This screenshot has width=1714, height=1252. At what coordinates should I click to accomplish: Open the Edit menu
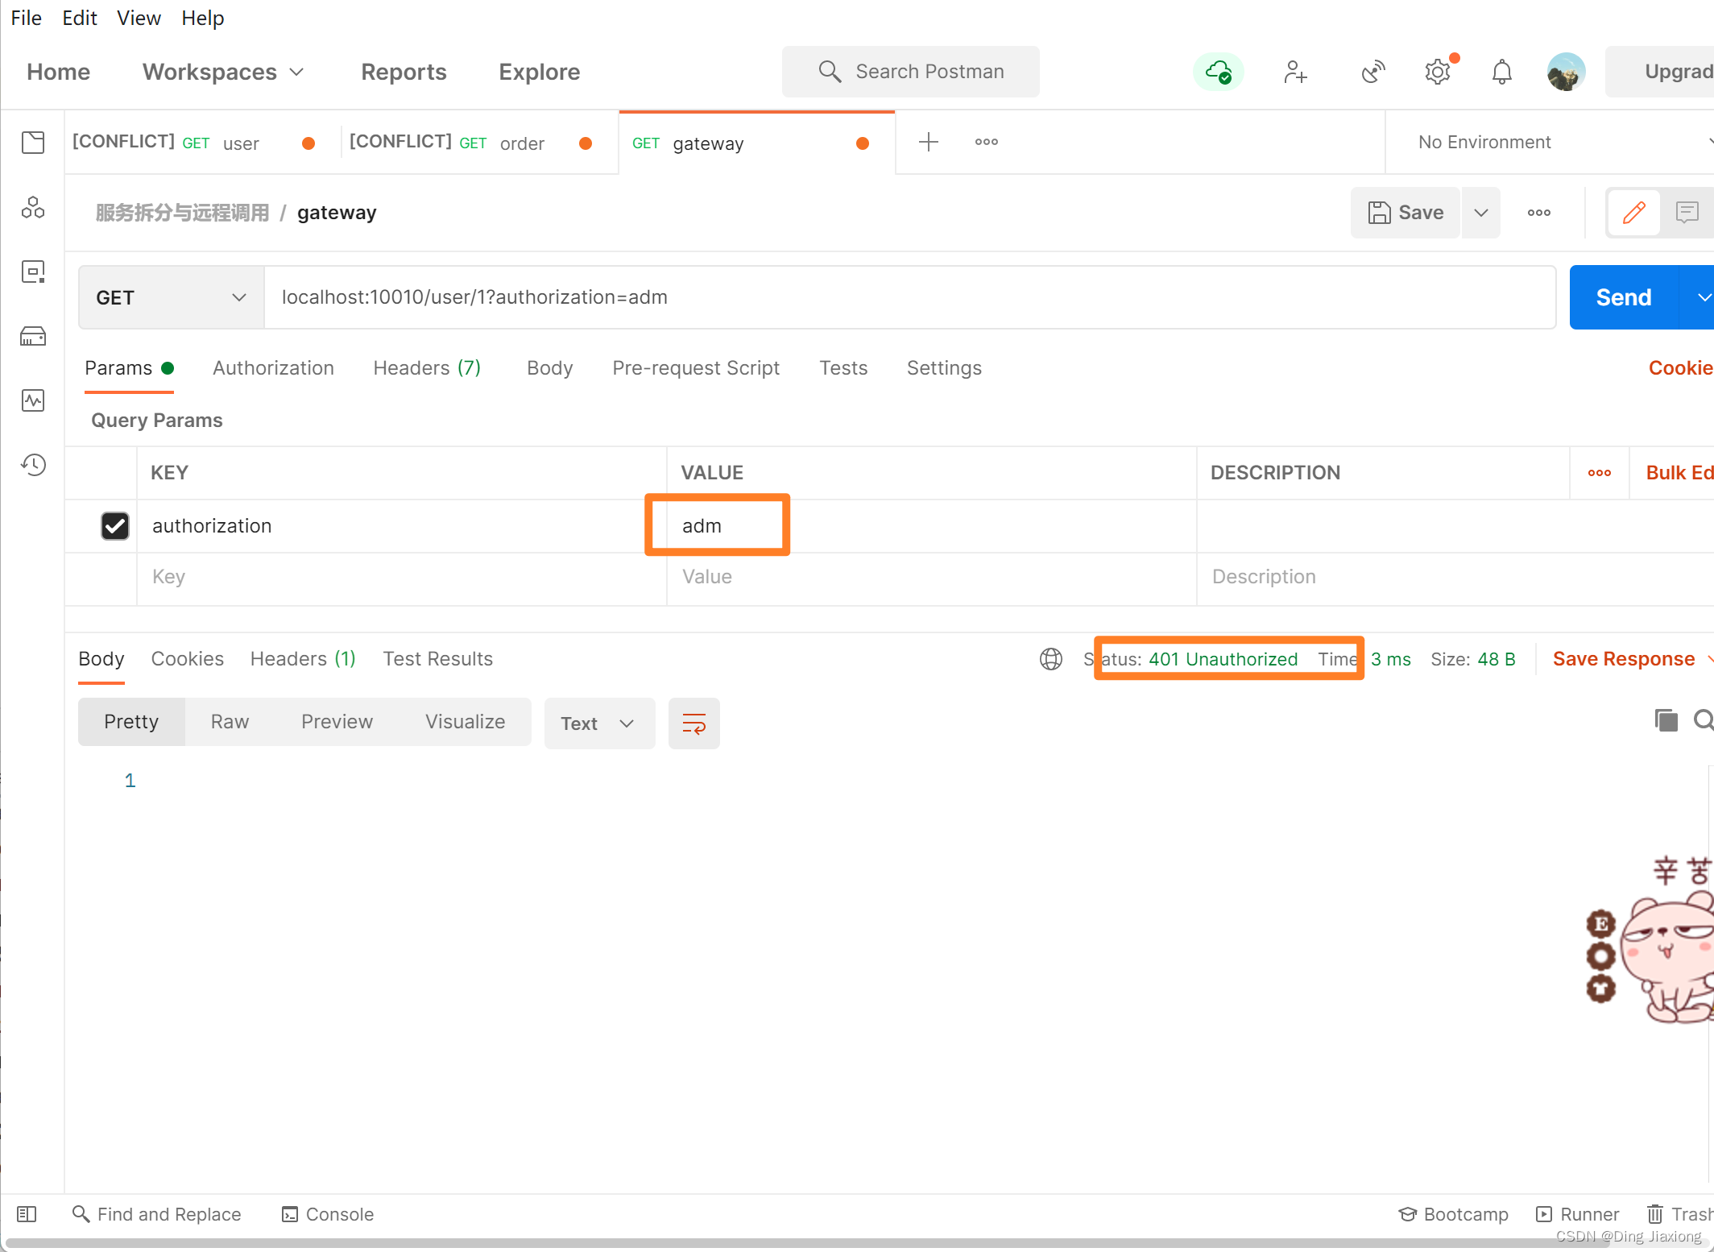(x=80, y=18)
